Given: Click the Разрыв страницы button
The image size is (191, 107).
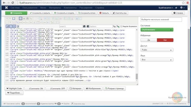Looking at the screenshot, I should (115, 89).
